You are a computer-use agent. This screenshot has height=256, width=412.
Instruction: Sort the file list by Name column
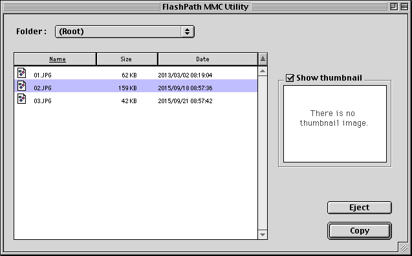[55, 59]
